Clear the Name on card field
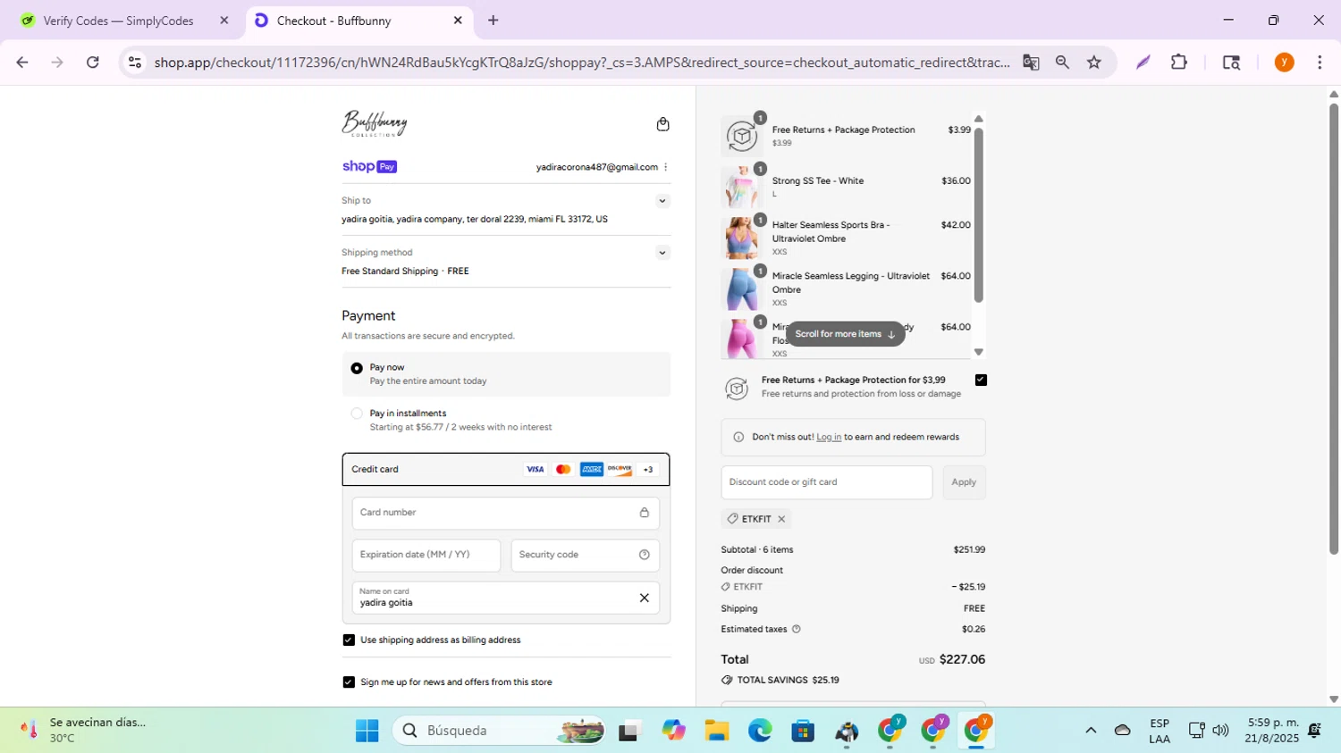Screen dimensions: 1341x753 [644, 598]
